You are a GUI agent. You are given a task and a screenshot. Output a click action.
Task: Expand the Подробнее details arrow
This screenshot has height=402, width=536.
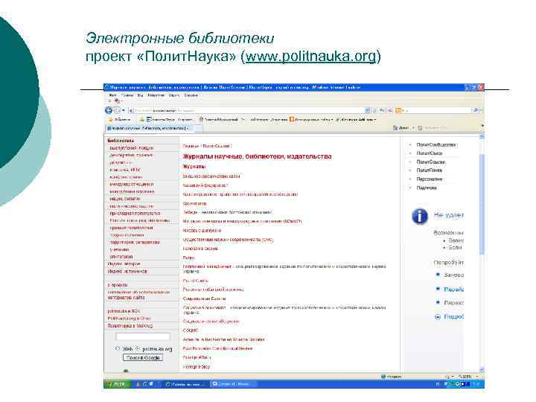coord(438,317)
